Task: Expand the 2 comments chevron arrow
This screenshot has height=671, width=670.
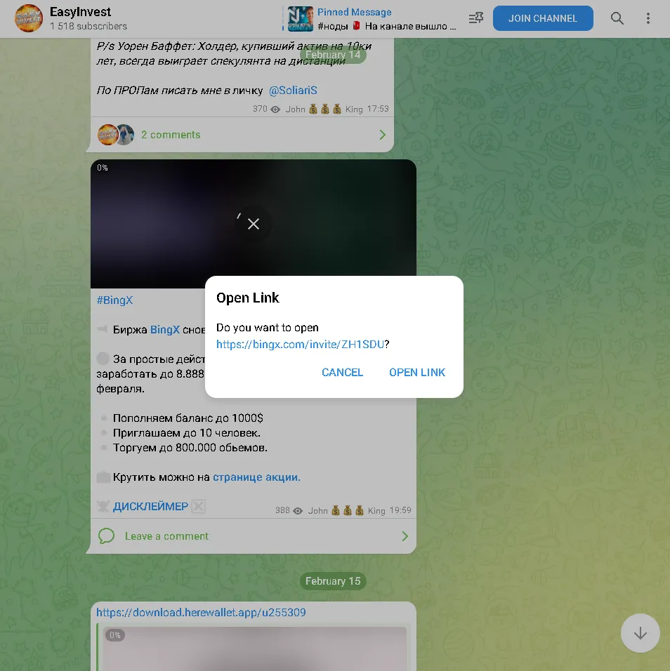Action: (x=382, y=135)
